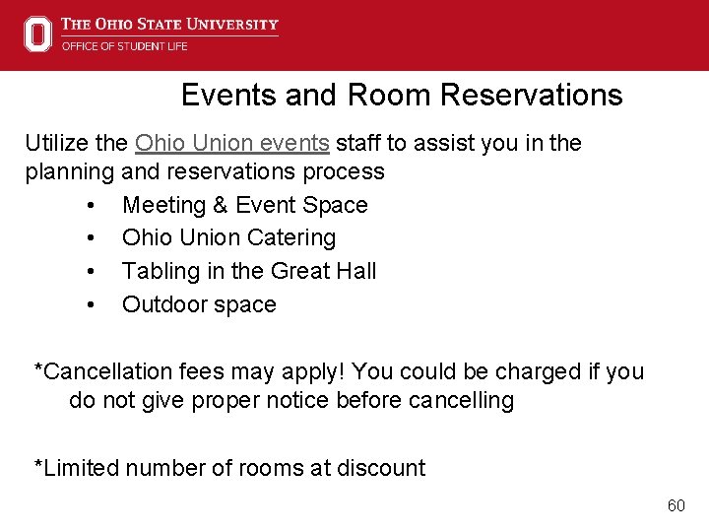The height and width of the screenshot is (532, 709).
Task: Click The Ohio State University wordmark
Action: click(169, 24)
